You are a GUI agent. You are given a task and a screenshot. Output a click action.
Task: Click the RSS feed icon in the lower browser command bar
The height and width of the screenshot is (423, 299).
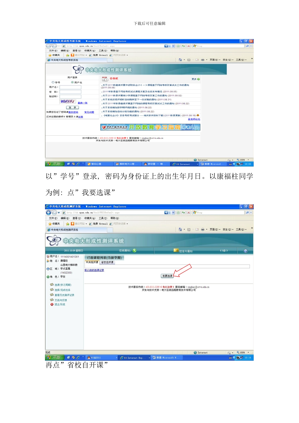pos(189,229)
